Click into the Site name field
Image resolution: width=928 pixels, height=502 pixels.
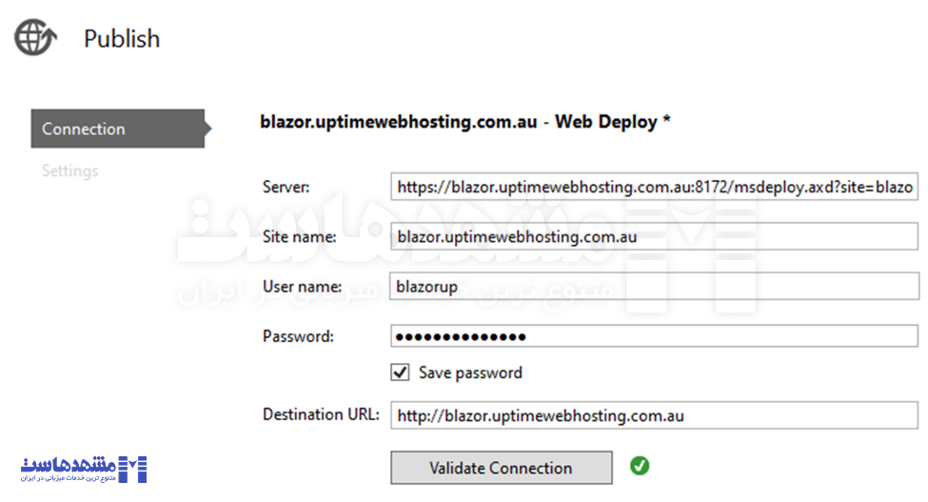pyautogui.click(x=654, y=237)
